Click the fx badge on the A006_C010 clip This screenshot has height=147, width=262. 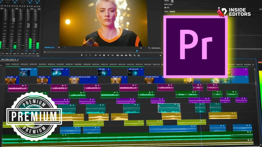(x=142, y=69)
